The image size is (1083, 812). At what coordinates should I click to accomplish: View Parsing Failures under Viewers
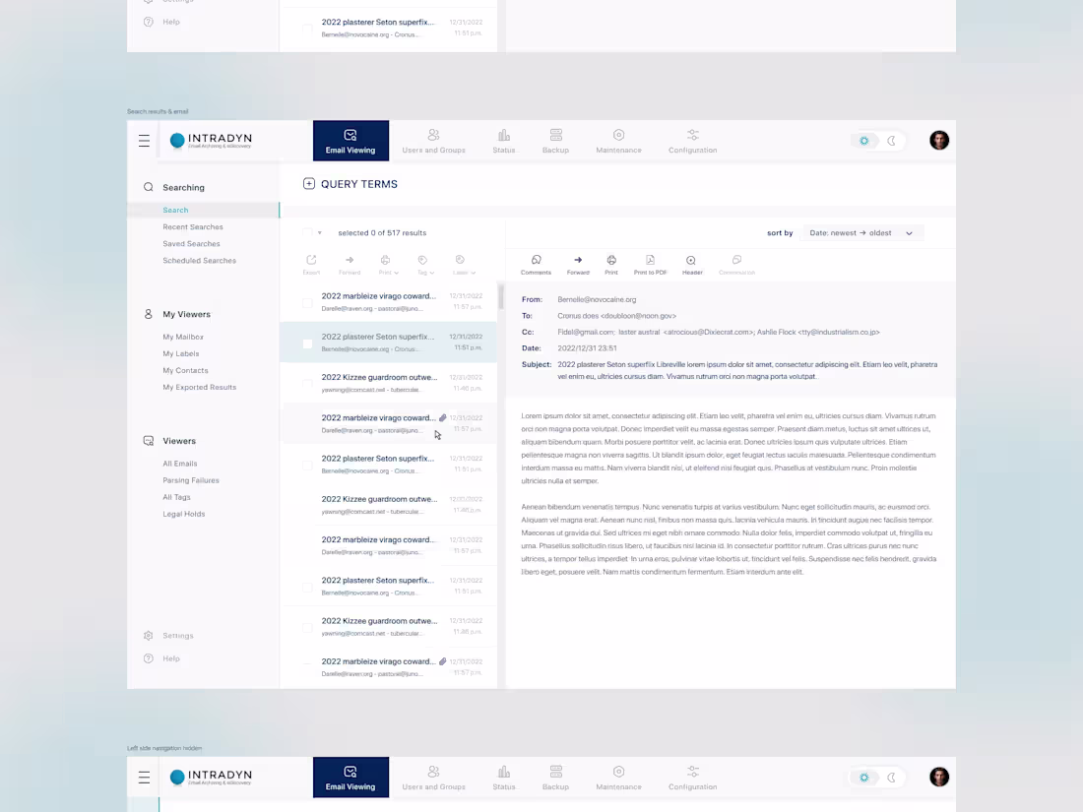tap(190, 479)
